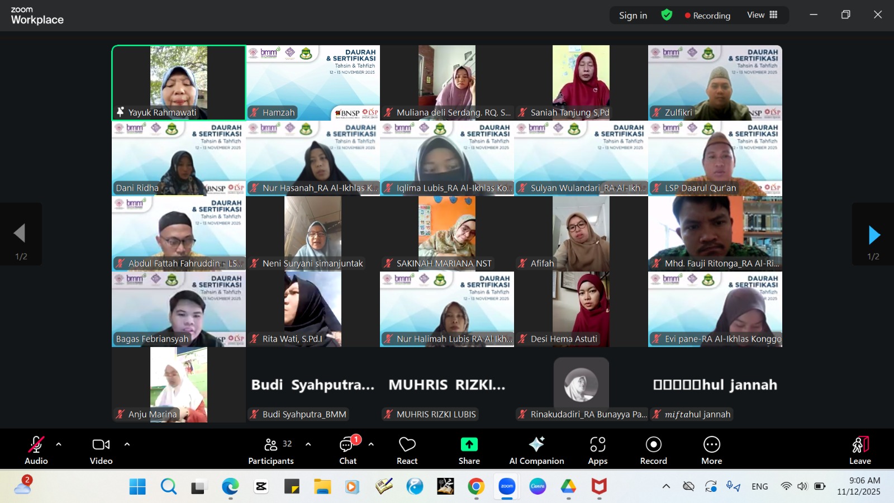
Task: Open the React emoji reactions
Action: click(x=407, y=445)
